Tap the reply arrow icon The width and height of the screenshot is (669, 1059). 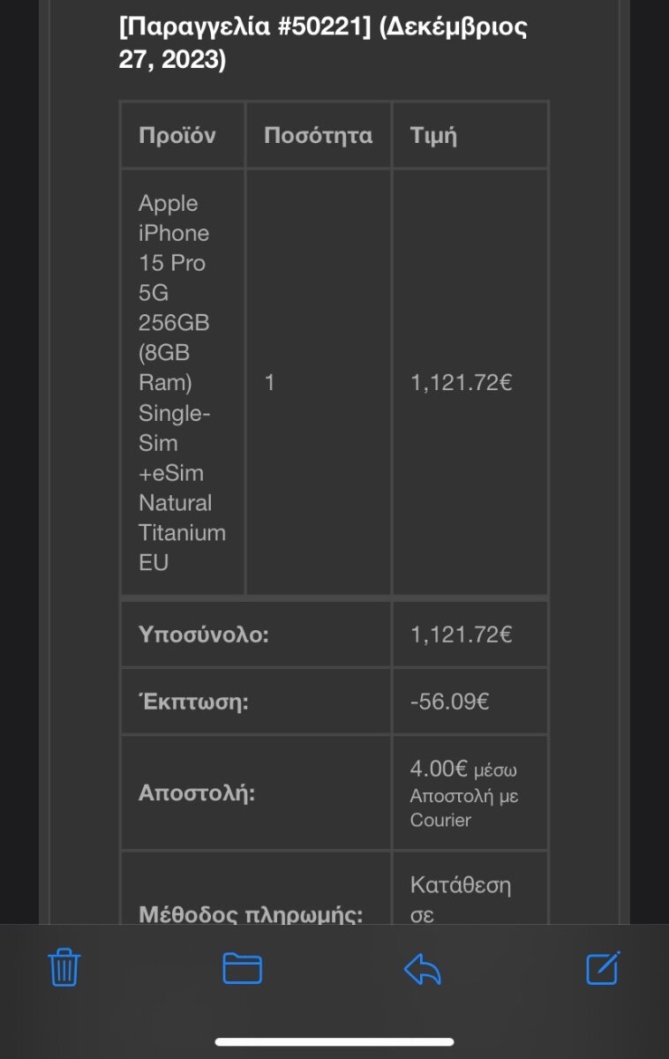point(423,969)
